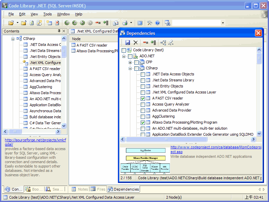The image size is (269, 202).
Task: Close the Contents panel
Action: 64,31
